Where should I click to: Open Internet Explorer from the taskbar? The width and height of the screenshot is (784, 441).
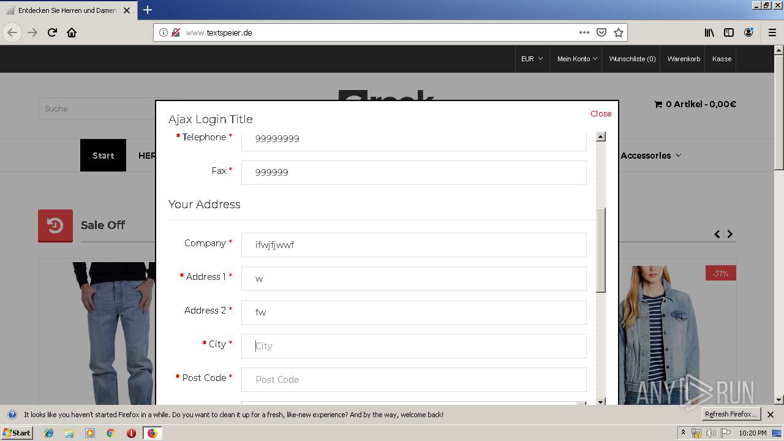(49, 433)
